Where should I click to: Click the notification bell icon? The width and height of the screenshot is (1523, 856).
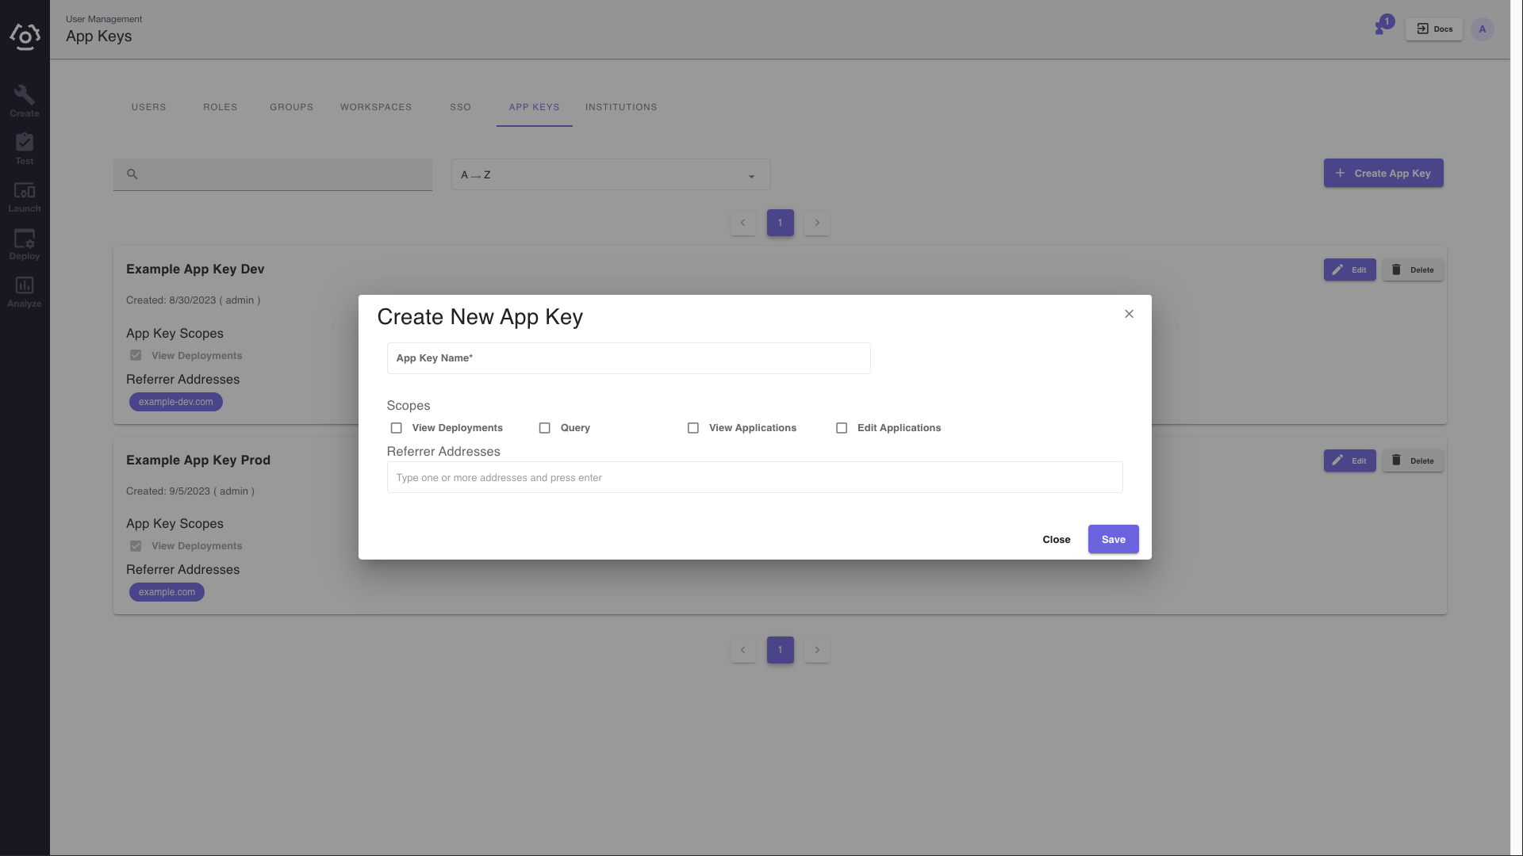[x=1381, y=29]
